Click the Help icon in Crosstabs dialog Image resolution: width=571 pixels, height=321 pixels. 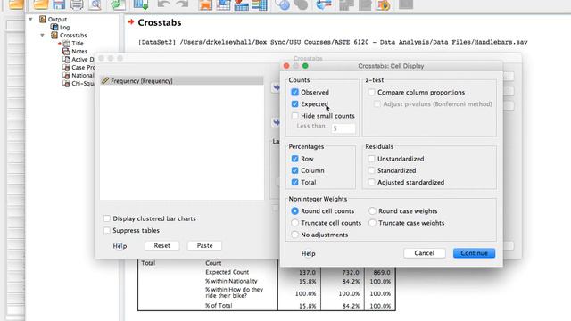tap(120, 246)
